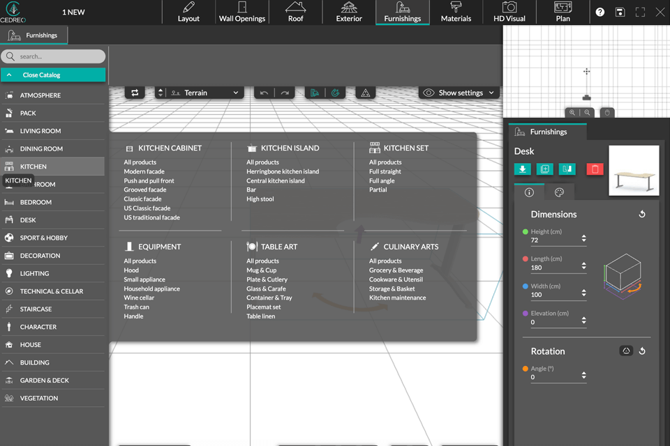Open the Atmosphere category
Viewport: 670px width, 446px height.
[53, 95]
